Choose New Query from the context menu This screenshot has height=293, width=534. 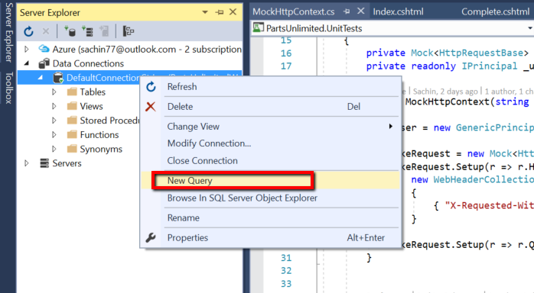pyautogui.click(x=271, y=180)
